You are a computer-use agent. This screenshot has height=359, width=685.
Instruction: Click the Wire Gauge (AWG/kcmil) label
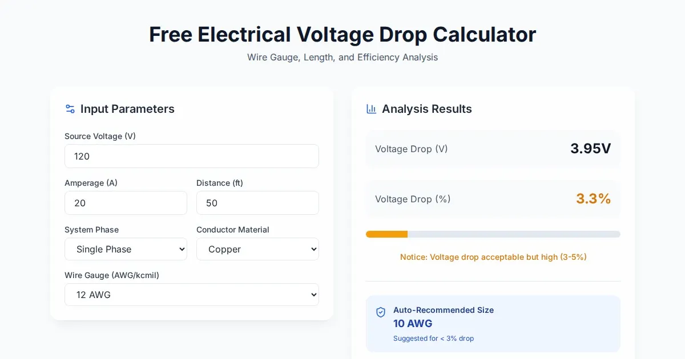(x=112, y=275)
